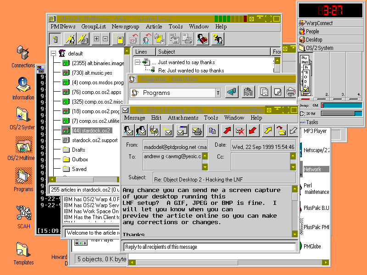Click the lightning-and-person icon in PMINews toolbar
Screen dimensions: 367x275
pyautogui.click(x=70, y=39)
